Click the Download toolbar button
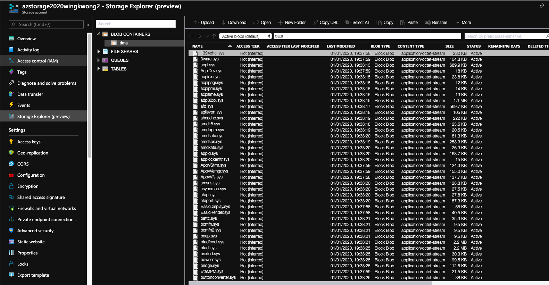Image resolution: width=549 pixels, height=285 pixels. coord(234,23)
